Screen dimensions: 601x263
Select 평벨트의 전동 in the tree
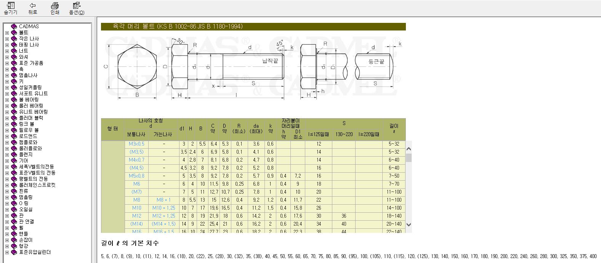coord(34,179)
